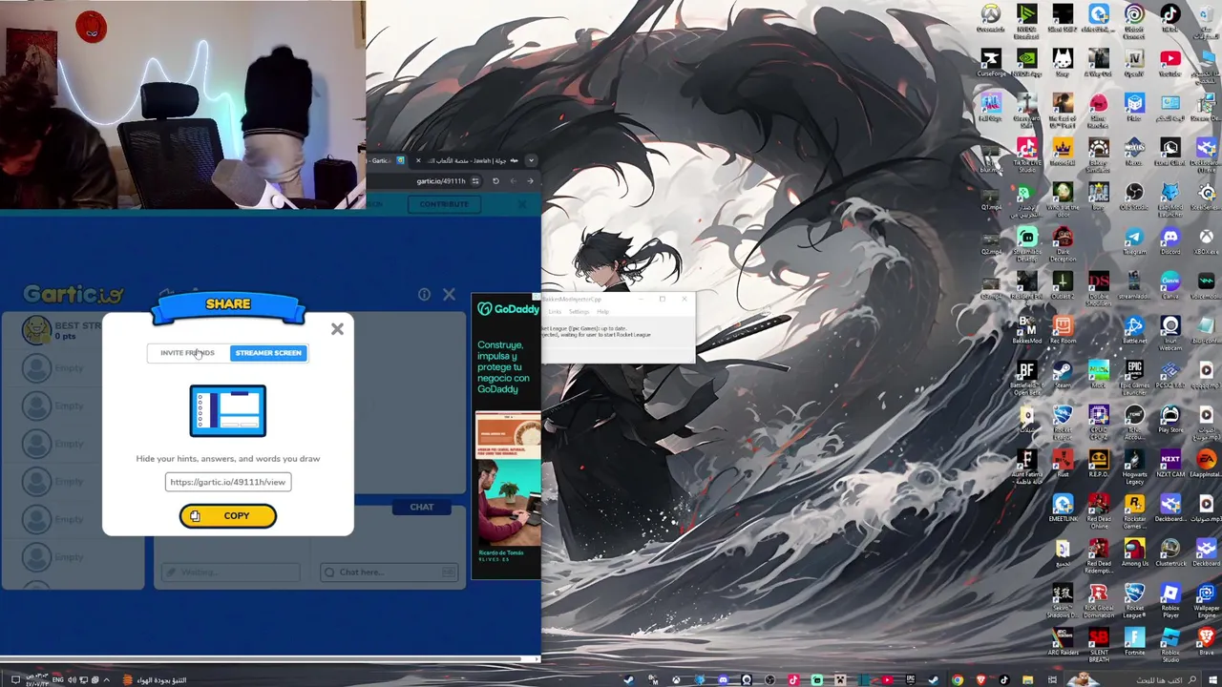Launch Steam from desktop icon
This screenshot has height=687, width=1222.
(1063, 375)
